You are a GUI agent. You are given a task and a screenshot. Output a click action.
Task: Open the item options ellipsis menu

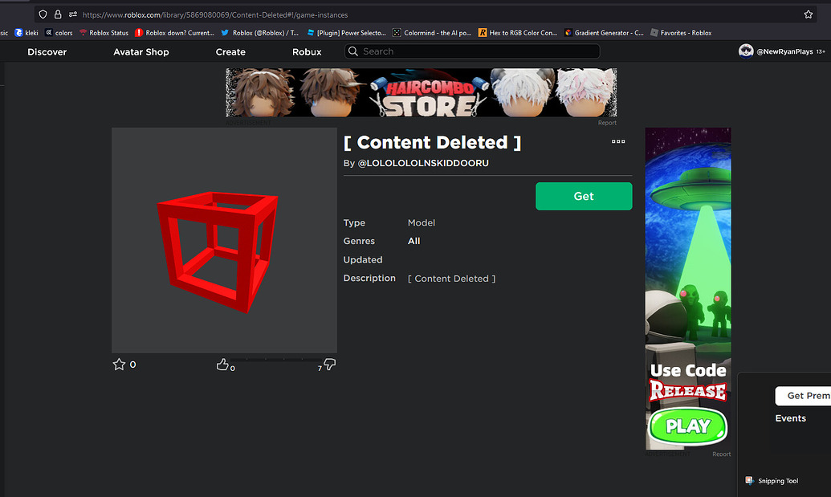point(618,141)
